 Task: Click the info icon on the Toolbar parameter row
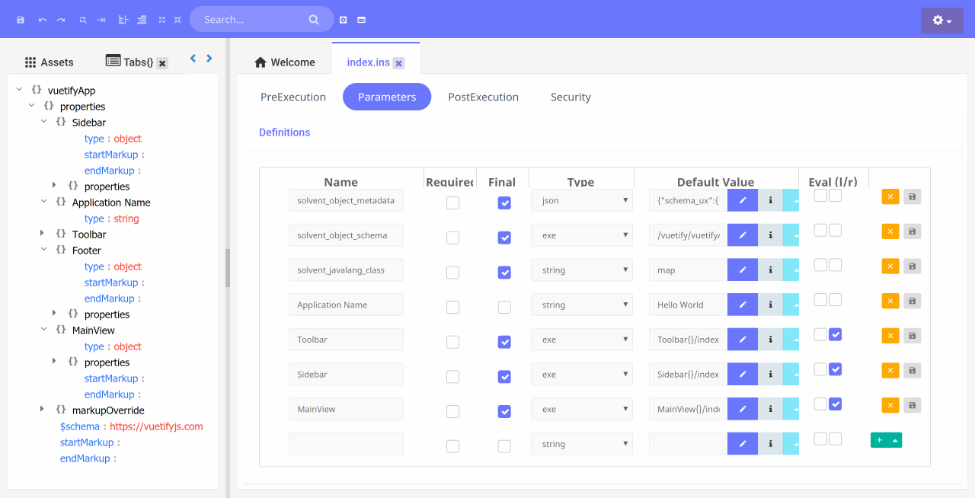click(770, 339)
